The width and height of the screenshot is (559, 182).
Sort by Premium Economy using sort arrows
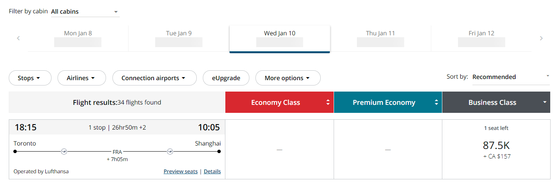[x=436, y=102]
